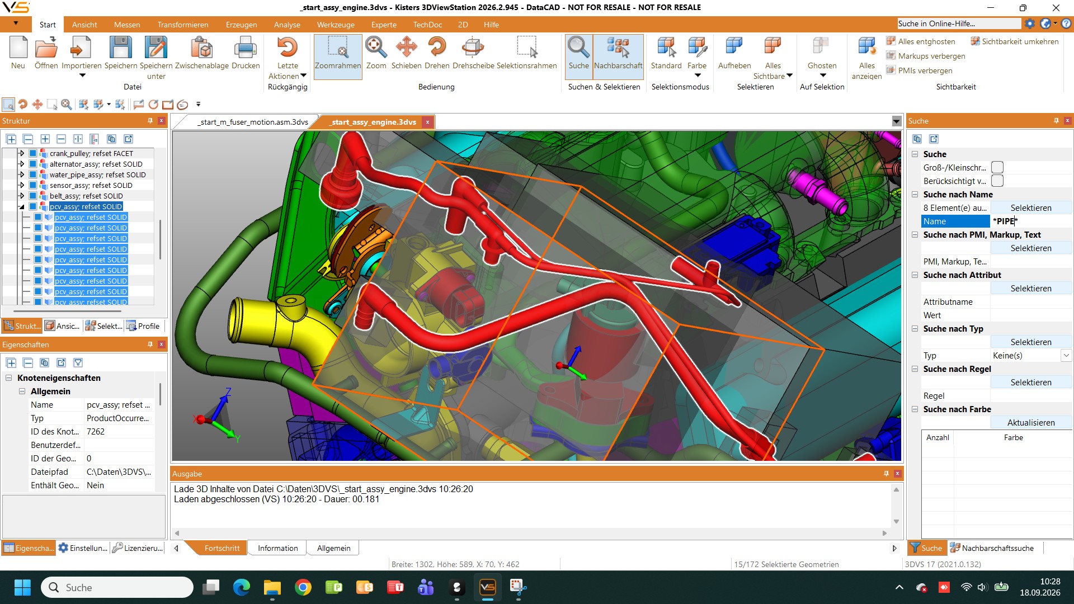Click the Windows taskbar Suche box

(117, 587)
